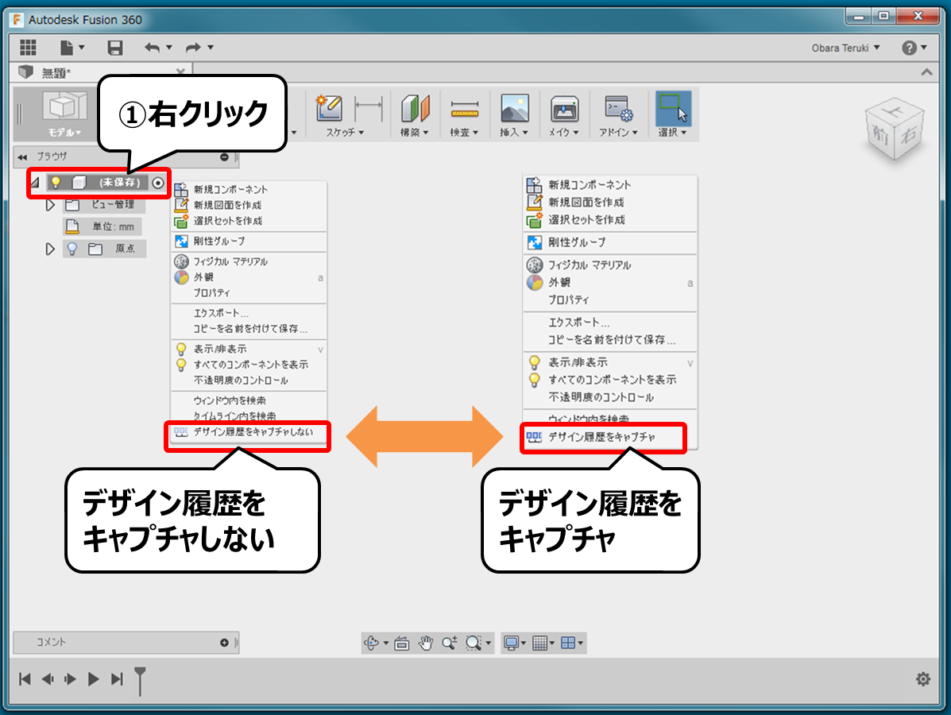Screen dimensions: 951x715
Task: Open the viewports layout icon
Action: pos(568,643)
